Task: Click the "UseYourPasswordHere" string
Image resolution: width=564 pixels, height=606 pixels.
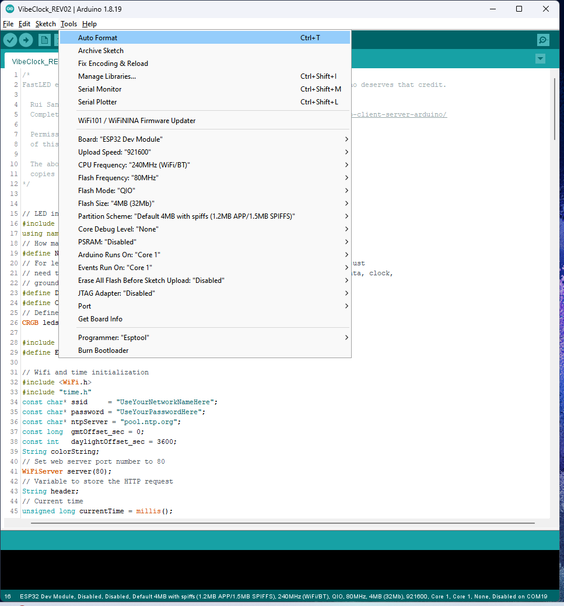Action: (x=159, y=412)
